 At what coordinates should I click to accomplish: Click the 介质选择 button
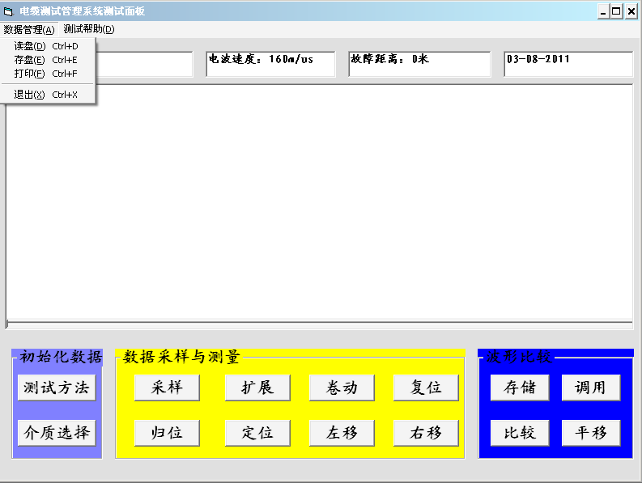pyautogui.click(x=57, y=433)
